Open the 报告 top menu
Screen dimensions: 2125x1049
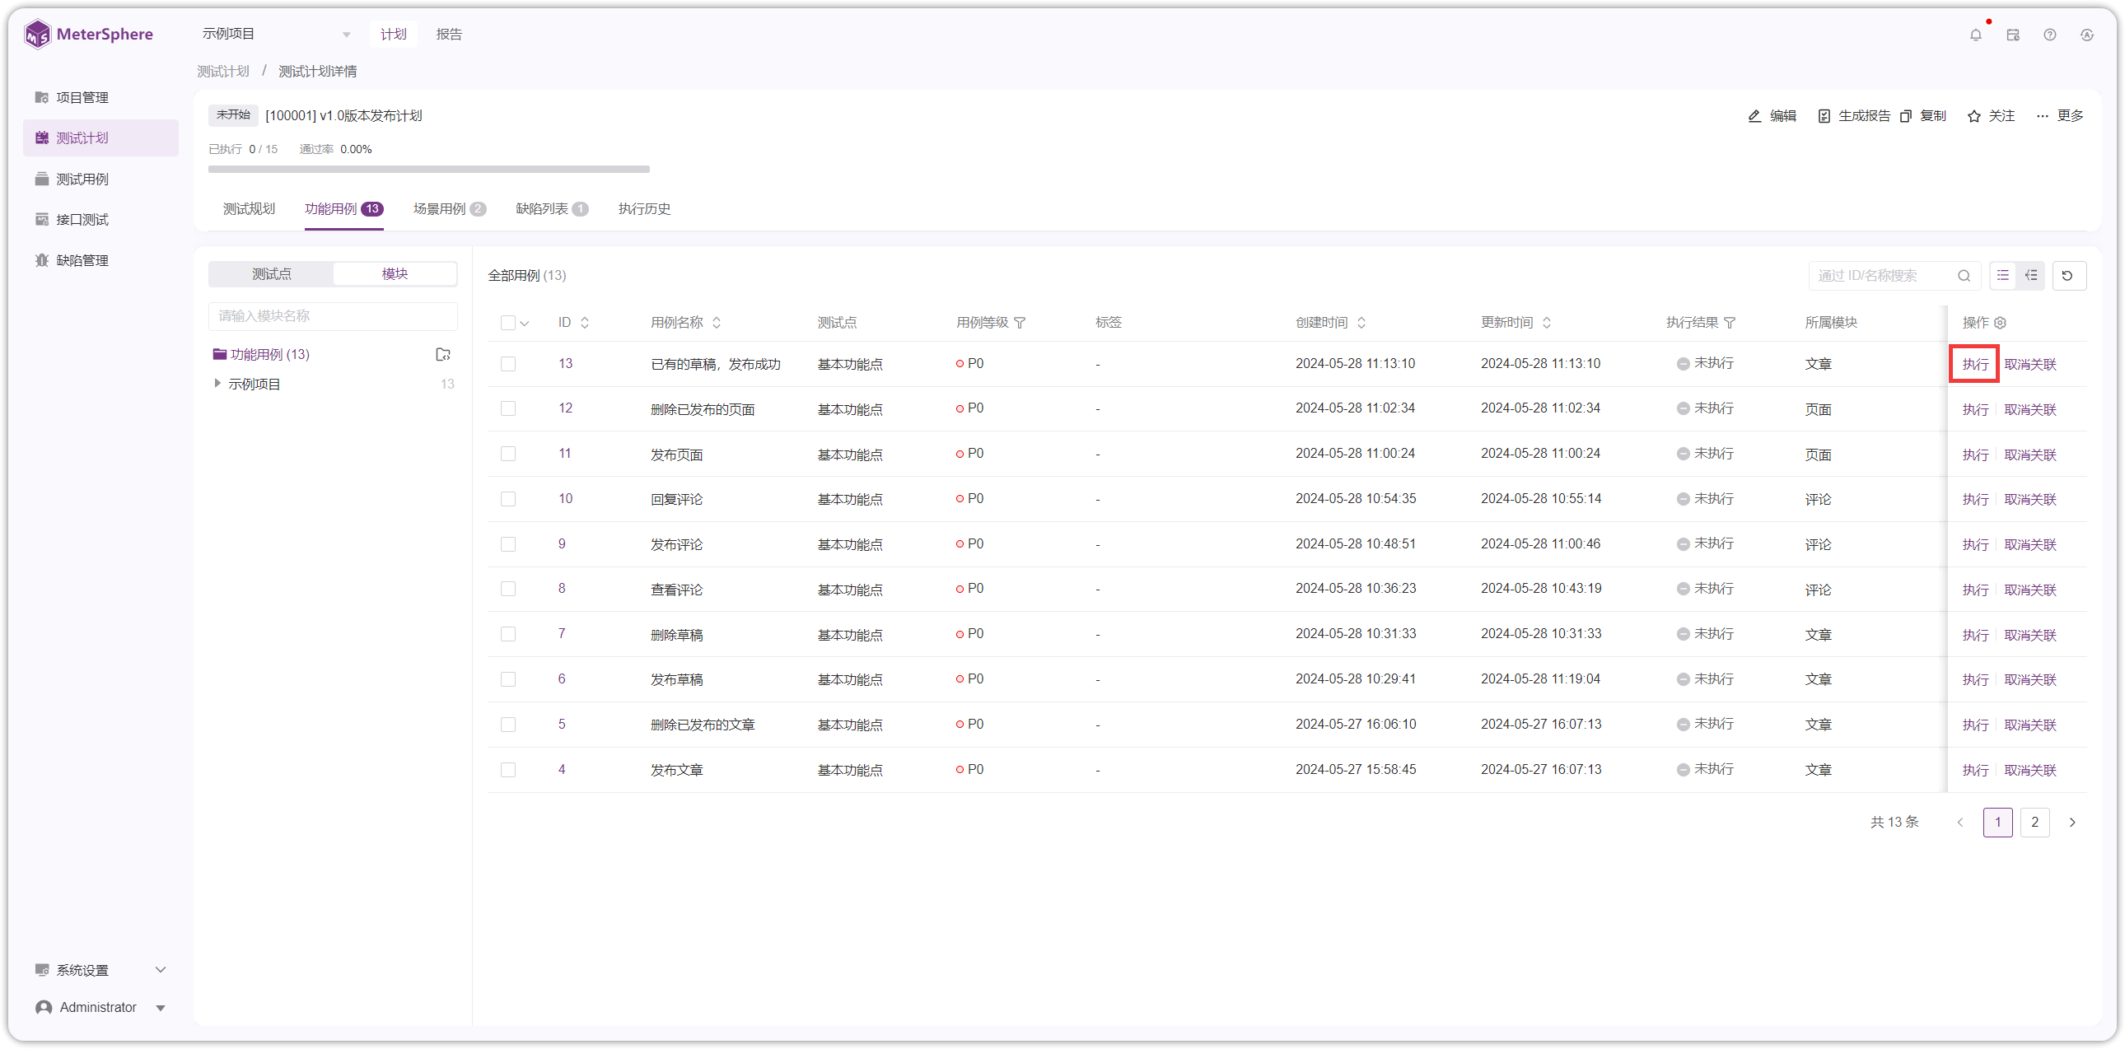click(449, 34)
